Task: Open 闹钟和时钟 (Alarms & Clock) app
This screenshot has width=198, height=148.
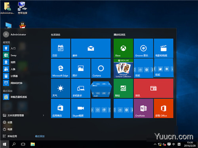Action: [13, 83]
